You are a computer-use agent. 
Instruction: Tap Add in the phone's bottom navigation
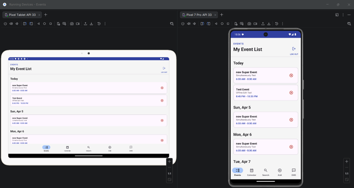coord(279,172)
